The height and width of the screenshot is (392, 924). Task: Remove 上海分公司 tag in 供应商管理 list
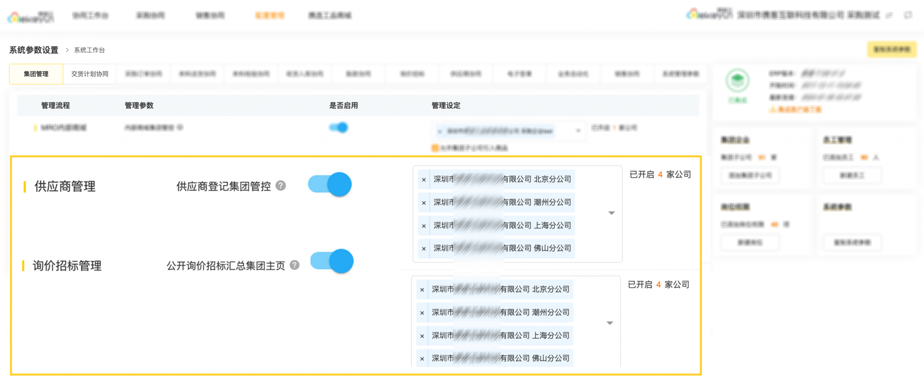pos(424,226)
